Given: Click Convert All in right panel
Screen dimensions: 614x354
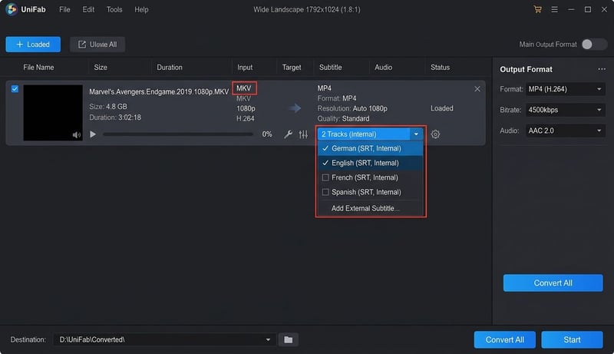Looking at the screenshot, I should point(553,283).
